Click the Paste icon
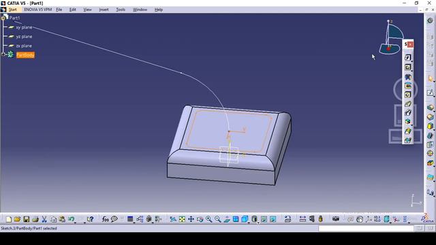The width and height of the screenshot is (436, 245). click(x=62, y=219)
